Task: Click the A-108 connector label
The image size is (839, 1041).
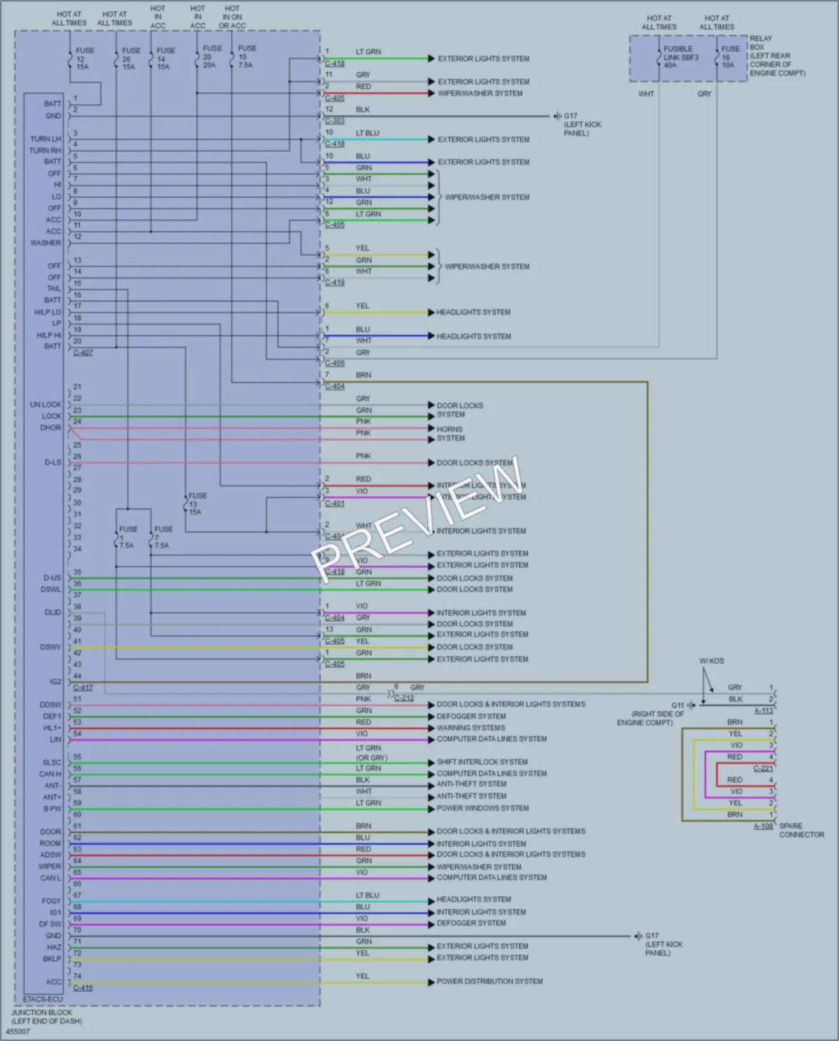Action: pos(763,826)
